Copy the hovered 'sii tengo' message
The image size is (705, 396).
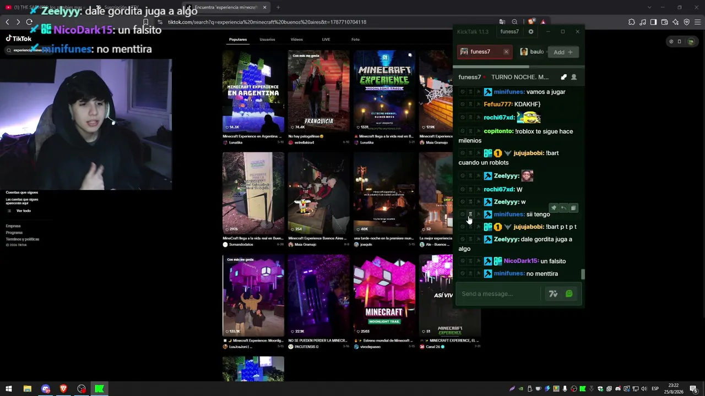pos(573,208)
